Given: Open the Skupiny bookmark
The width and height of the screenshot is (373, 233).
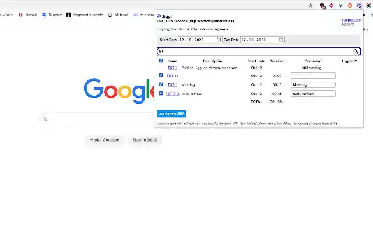Looking at the screenshot, I should [52, 15].
